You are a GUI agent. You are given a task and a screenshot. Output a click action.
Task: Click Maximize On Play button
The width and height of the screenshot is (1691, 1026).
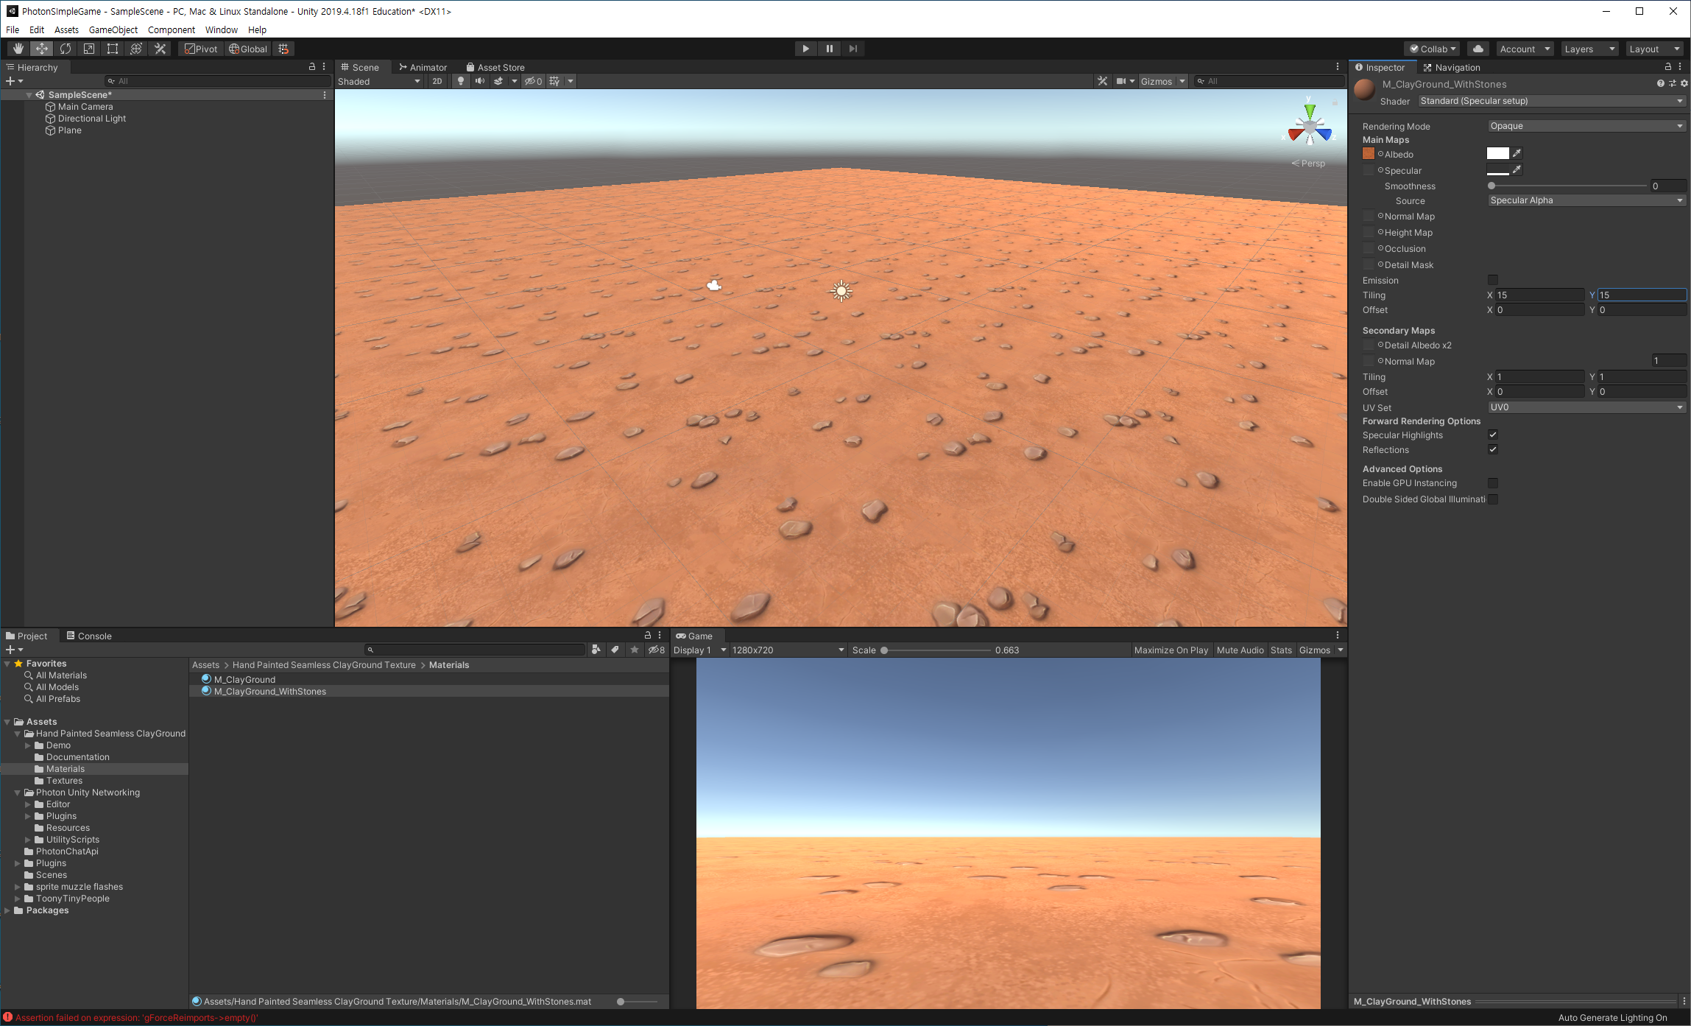pos(1171,650)
